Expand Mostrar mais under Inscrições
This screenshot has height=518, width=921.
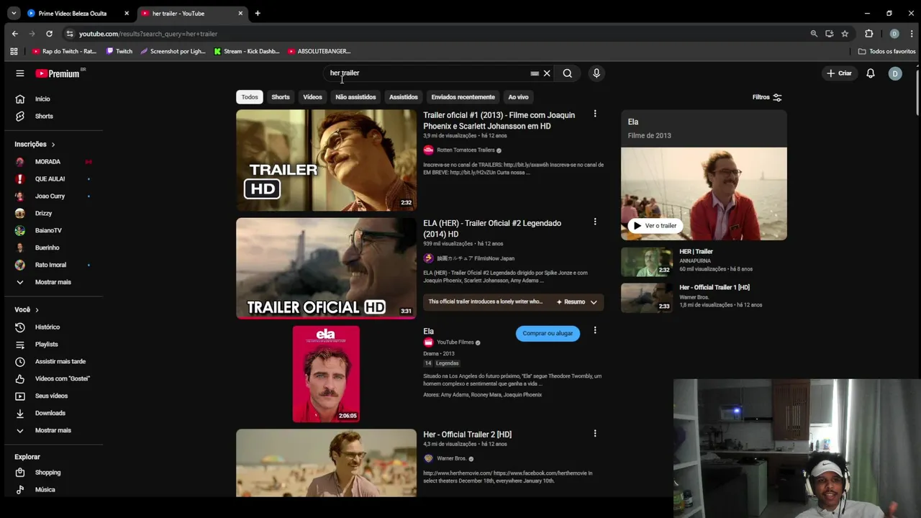[x=54, y=283]
